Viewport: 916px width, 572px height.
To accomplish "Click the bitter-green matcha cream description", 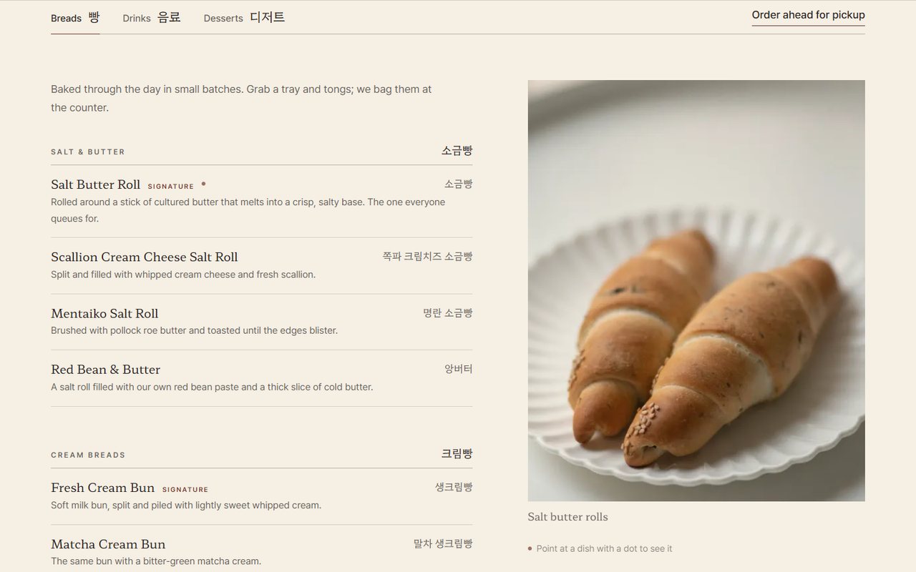I will pyautogui.click(x=156, y=561).
